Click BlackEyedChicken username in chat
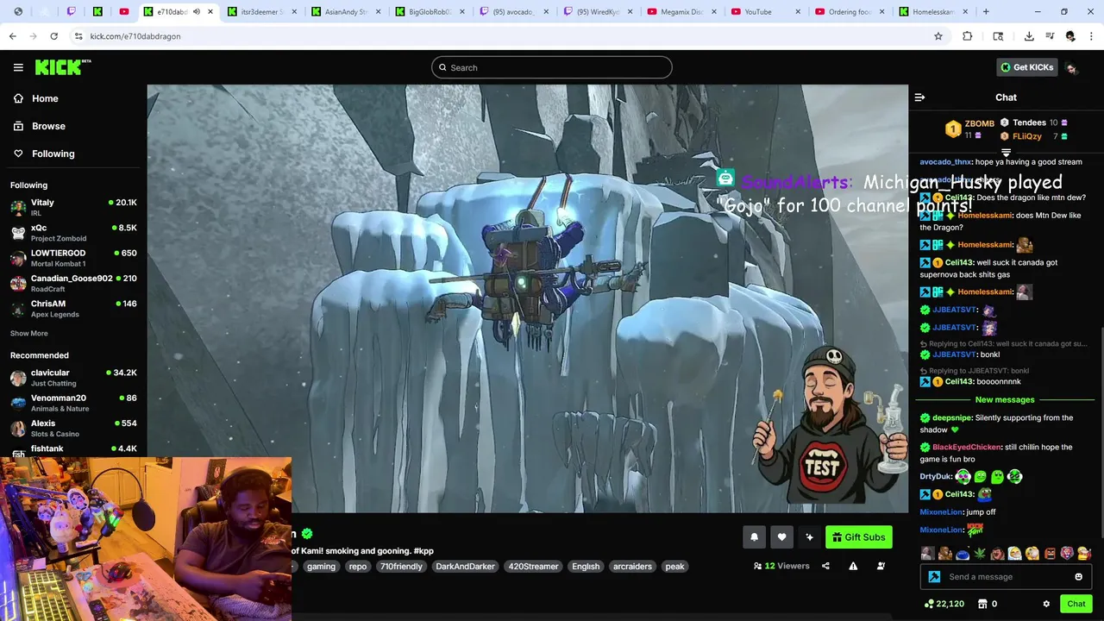The height and width of the screenshot is (621, 1104). click(967, 447)
